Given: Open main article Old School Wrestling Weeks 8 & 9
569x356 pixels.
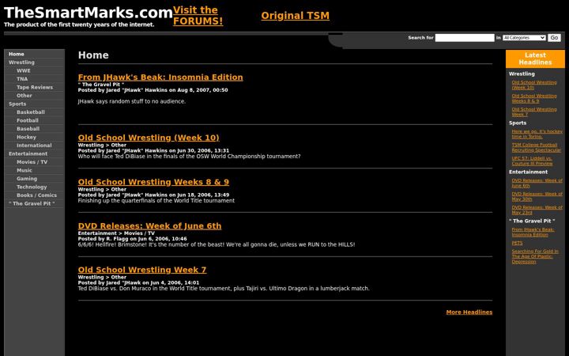Looking at the screenshot, I should click(x=153, y=182).
